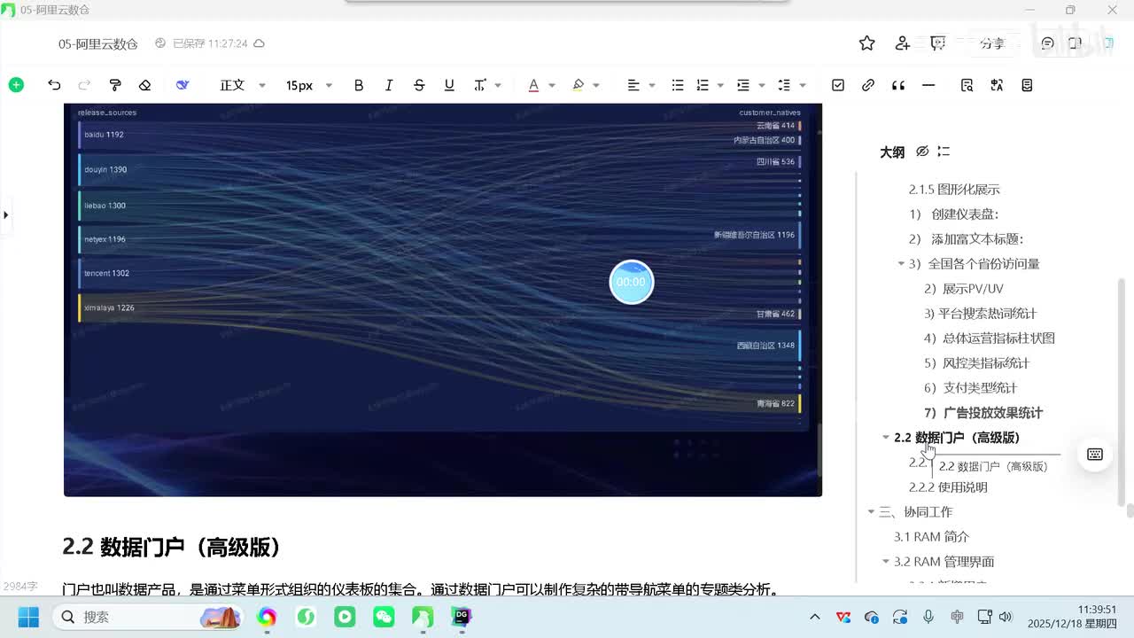Collapse the 3.2 RAM 管理界面 outline node
Screen dimensions: 1134x638
(x=886, y=561)
